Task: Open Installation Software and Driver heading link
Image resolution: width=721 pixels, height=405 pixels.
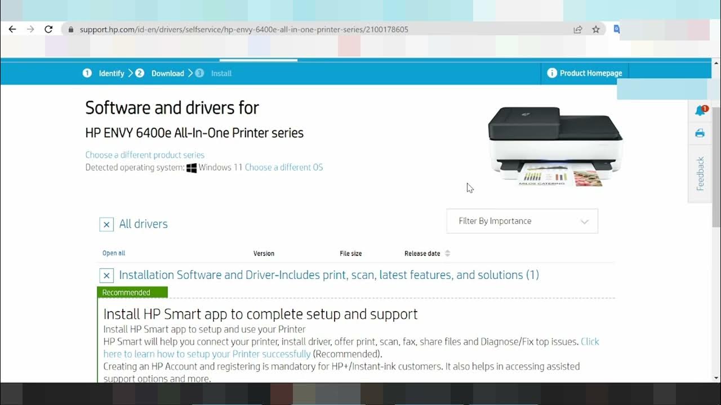Action: point(329,275)
